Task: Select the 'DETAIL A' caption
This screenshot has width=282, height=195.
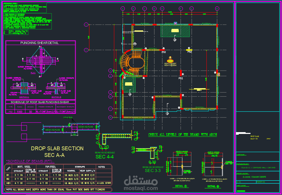Action: [x=181, y=186]
